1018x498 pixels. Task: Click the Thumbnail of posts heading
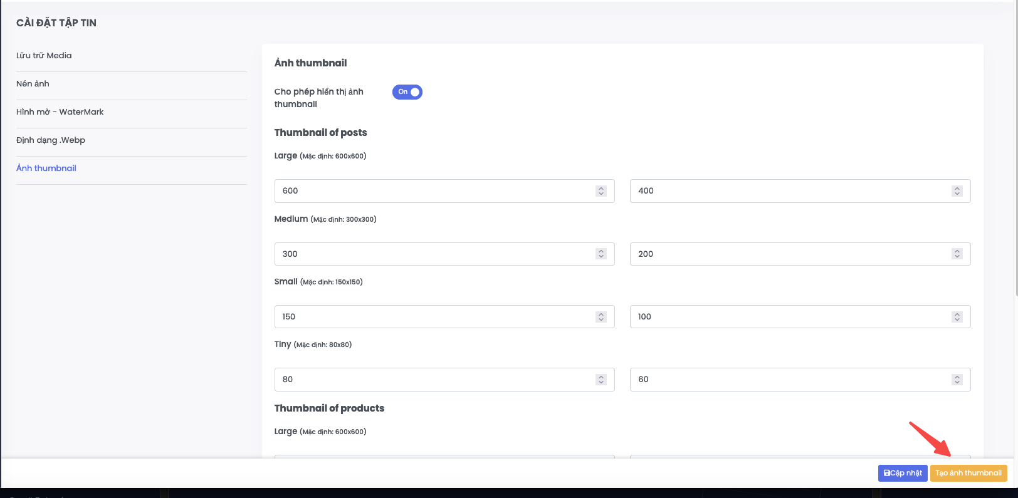(320, 133)
